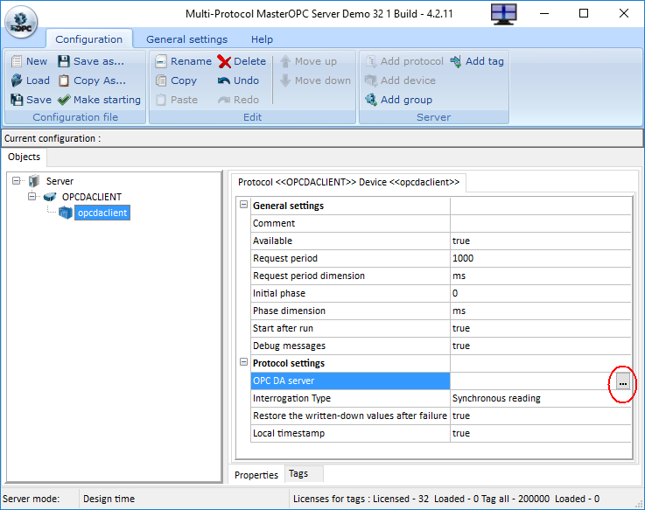Click the MasterOPC application logo button

(21, 21)
